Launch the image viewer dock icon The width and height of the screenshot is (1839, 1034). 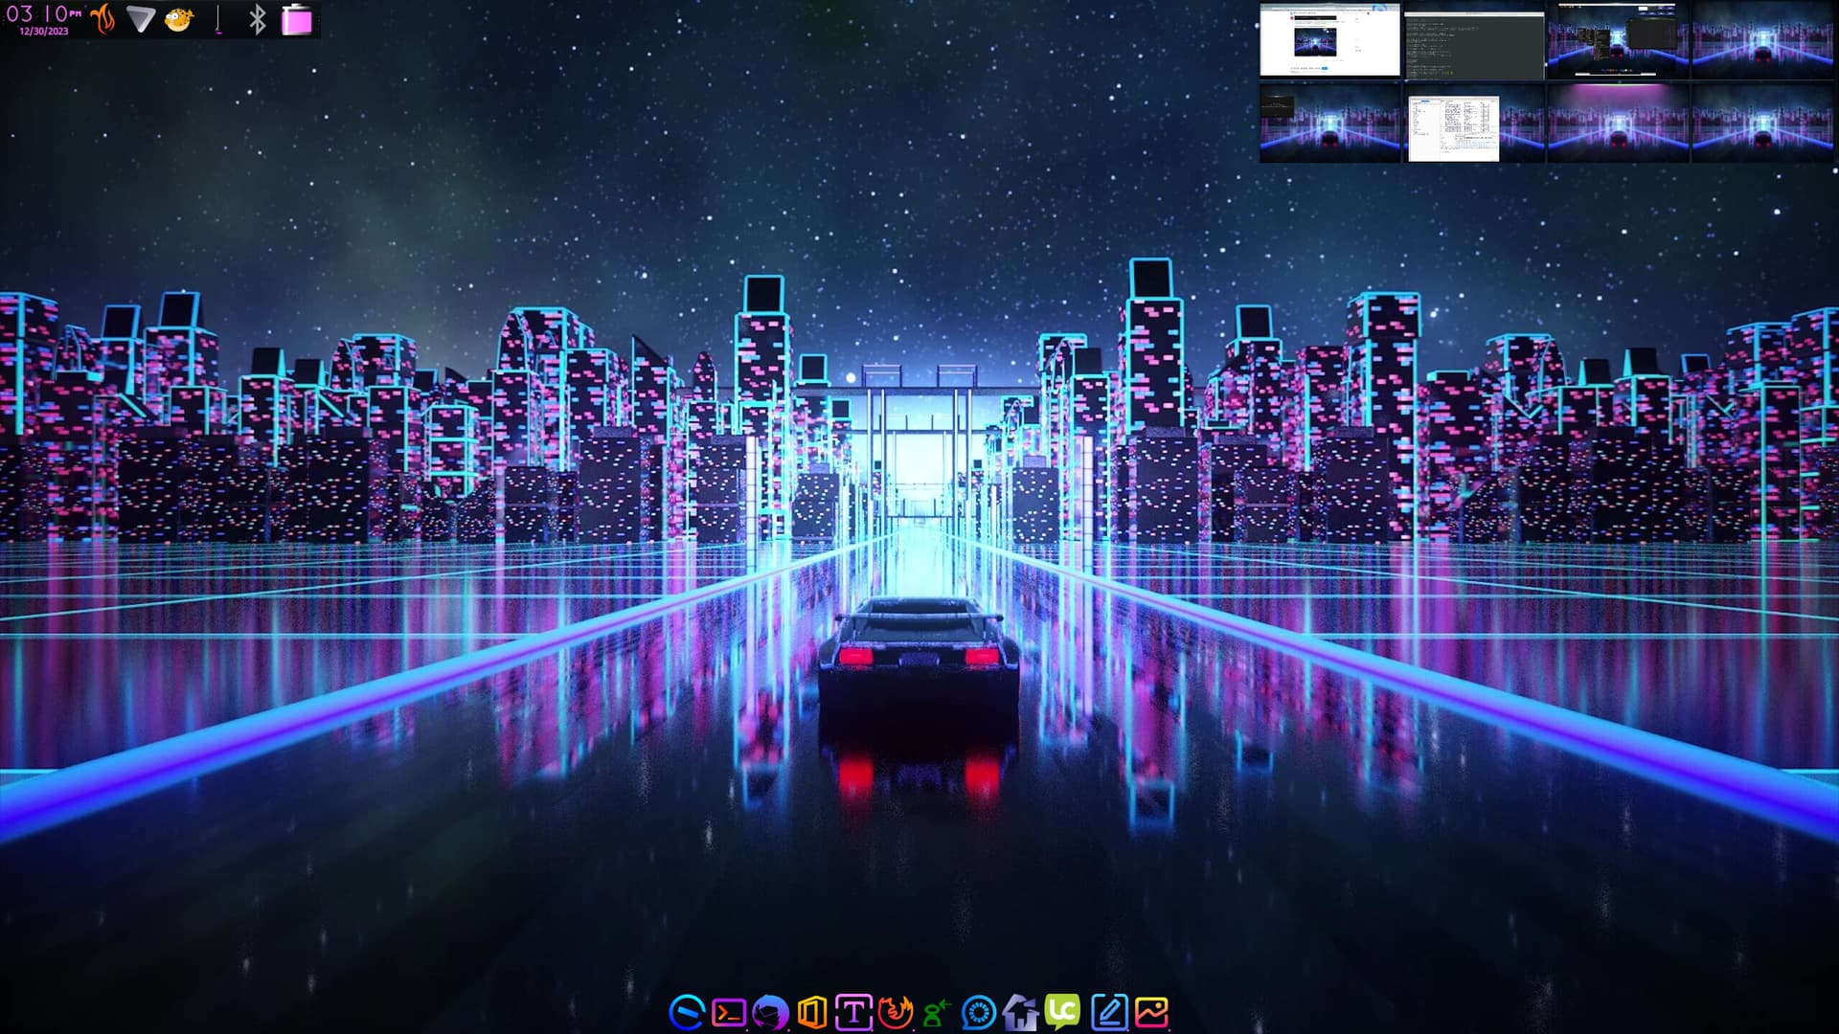pyautogui.click(x=1151, y=1012)
